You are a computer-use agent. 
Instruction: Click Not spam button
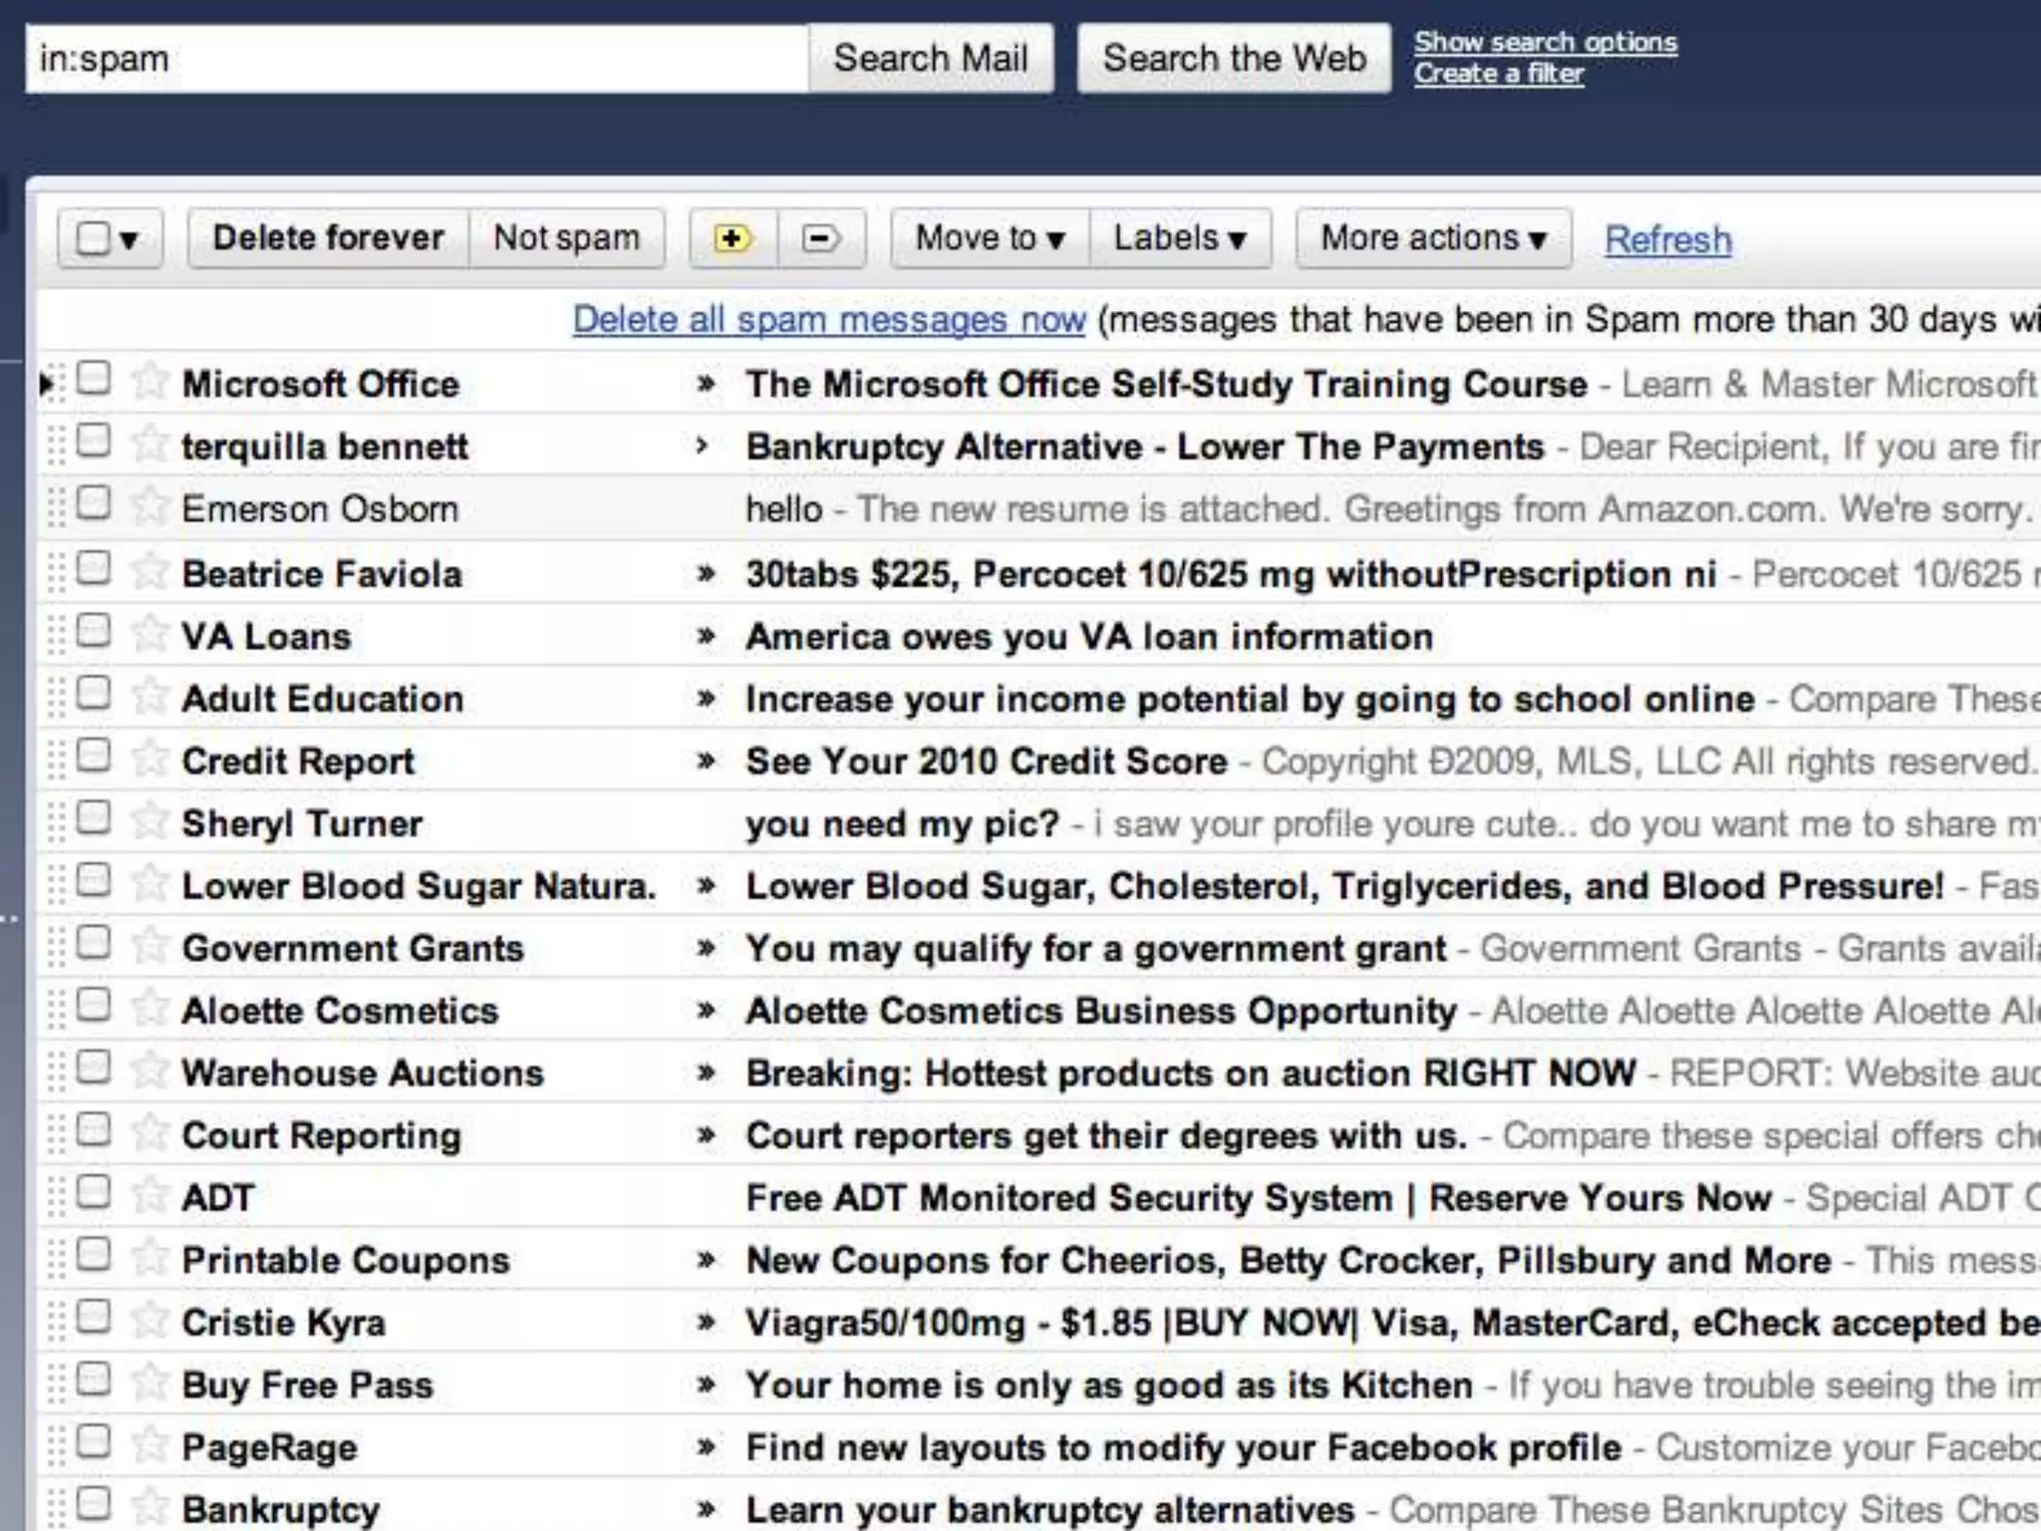(567, 238)
